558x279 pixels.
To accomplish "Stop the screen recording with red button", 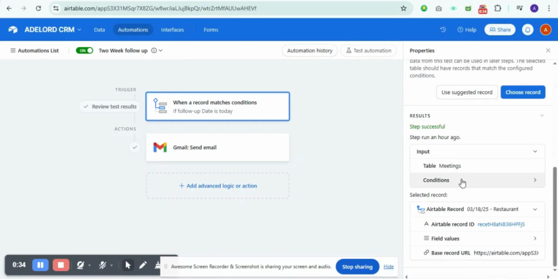I will click(x=61, y=265).
